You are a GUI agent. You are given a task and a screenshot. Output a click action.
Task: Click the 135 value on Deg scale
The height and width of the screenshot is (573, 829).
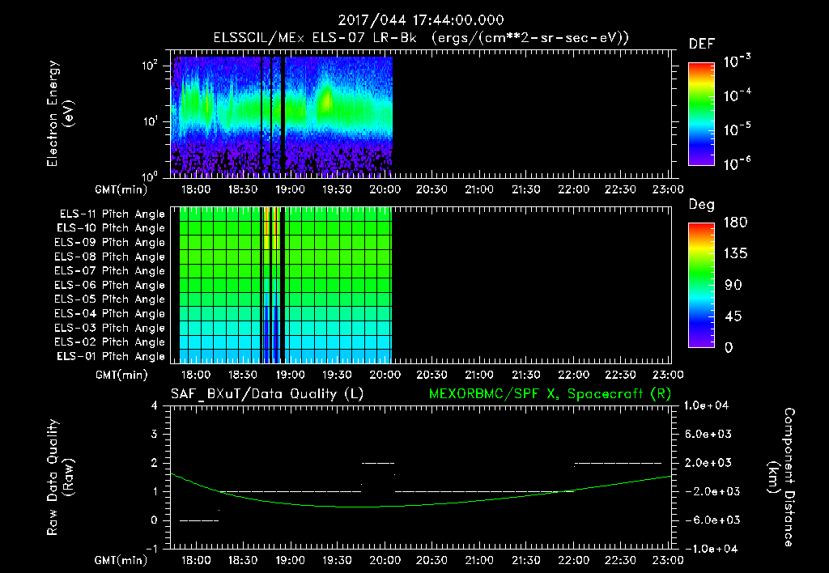[735, 254]
